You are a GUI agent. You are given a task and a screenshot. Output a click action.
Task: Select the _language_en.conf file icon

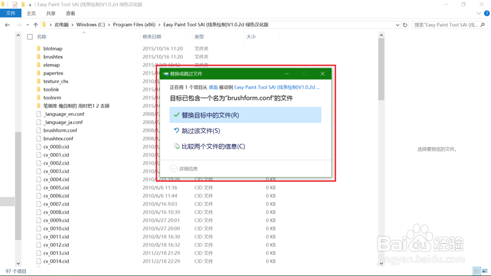[x=38, y=114]
